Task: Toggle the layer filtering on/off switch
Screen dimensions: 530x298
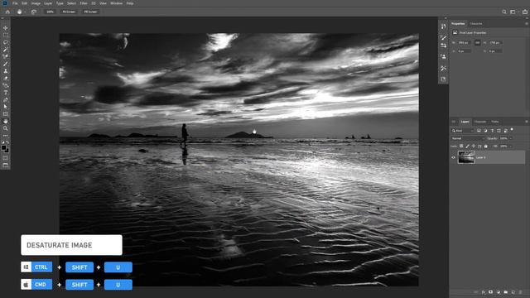Action: tap(512, 130)
